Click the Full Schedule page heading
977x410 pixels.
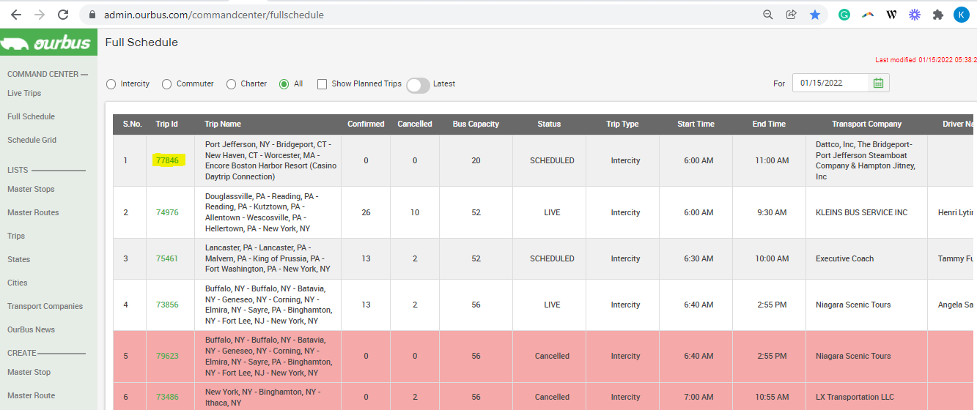pos(141,42)
